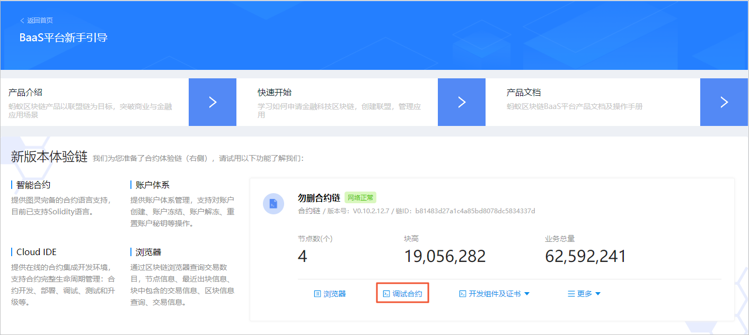The height and width of the screenshot is (335, 749).
Task: Click the 浏览器 feature heading on the left
Action: point(148,252)
